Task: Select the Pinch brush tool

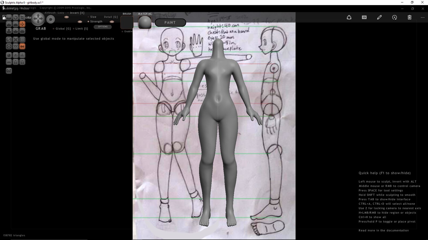Action: tap(16, 31)
